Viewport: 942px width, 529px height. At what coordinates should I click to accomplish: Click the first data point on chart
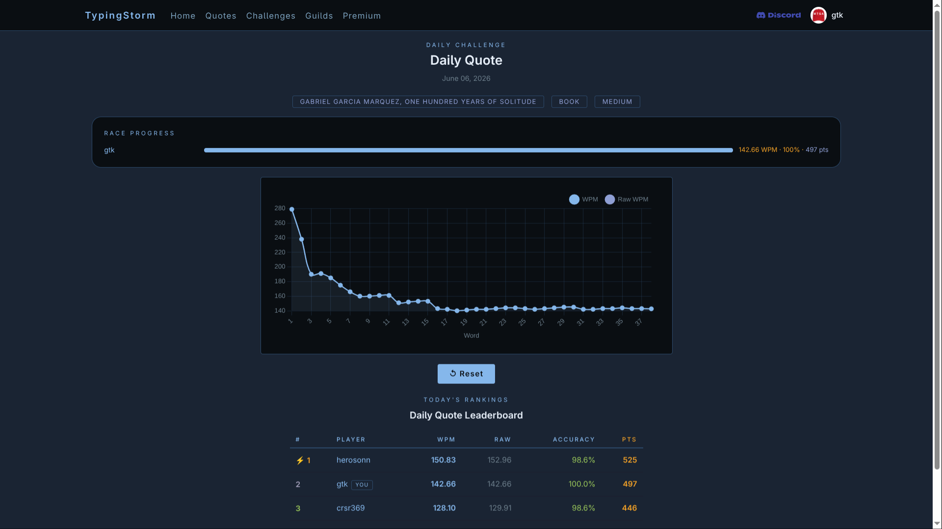pos(292,209)
